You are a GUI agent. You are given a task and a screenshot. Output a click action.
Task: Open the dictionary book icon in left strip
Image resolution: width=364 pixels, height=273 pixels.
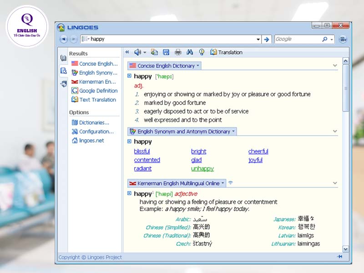coord(63,58)
